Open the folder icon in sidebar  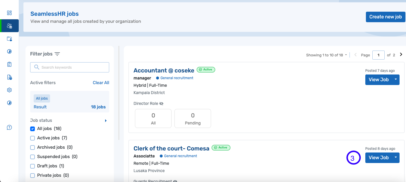click(9, 39)
